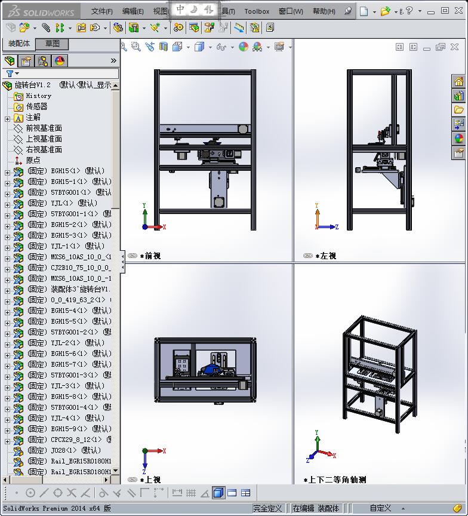The height and width of the screenshot is (516, 468).
Task: Click the 自定义 units status button
Action: click(x=380, y=508)
